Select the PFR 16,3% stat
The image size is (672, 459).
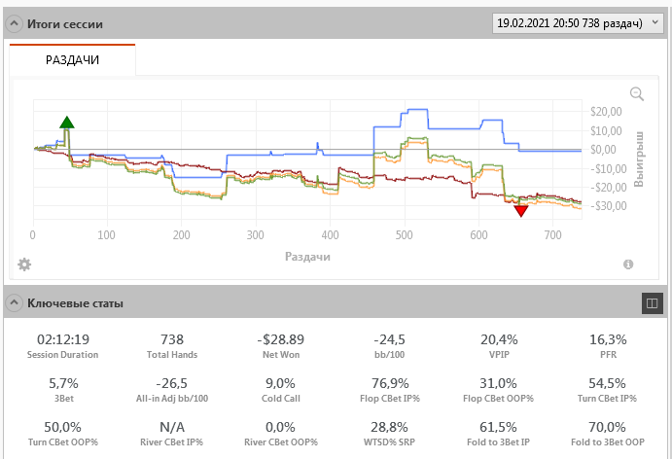(x=608, y=346)
